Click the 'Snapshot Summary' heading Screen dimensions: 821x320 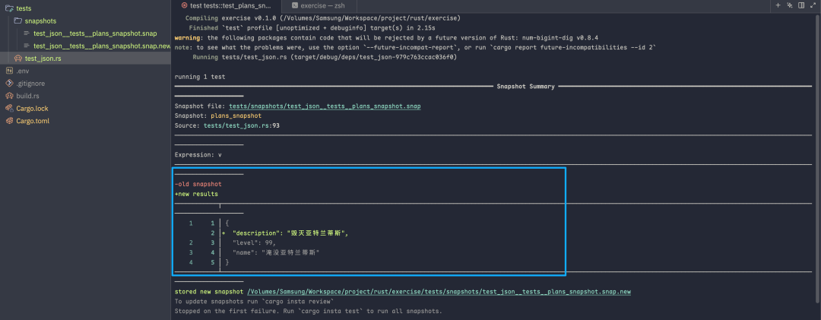(x=525, y=87)
